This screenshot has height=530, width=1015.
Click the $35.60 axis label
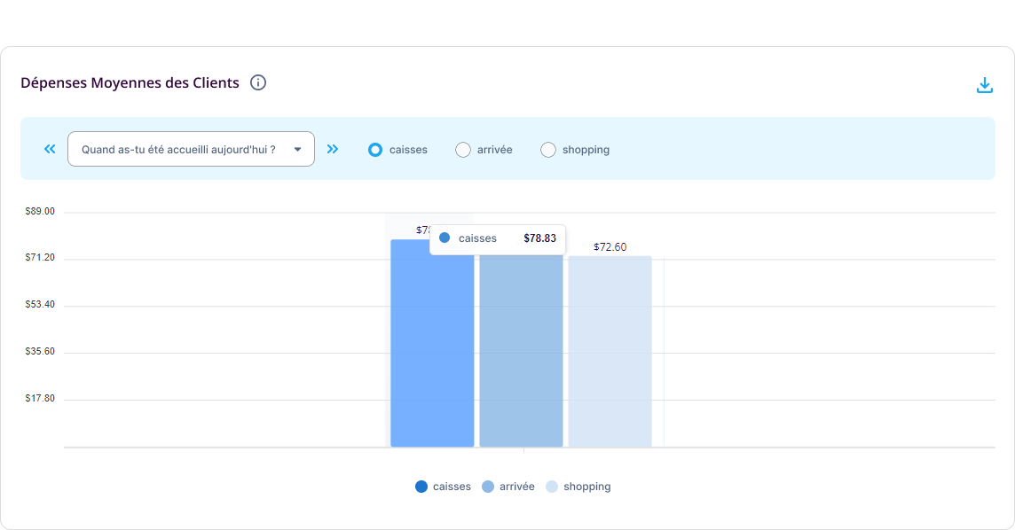pyautogui.click(x=40, y=352)
